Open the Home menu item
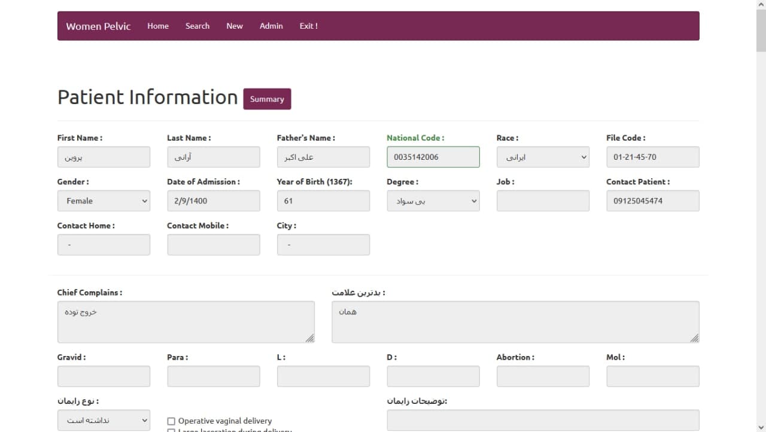The image size is (766, 432). point(158,26)
